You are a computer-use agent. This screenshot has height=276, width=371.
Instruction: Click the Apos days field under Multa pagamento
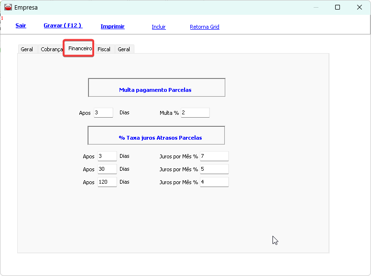[x=103, y=113]
